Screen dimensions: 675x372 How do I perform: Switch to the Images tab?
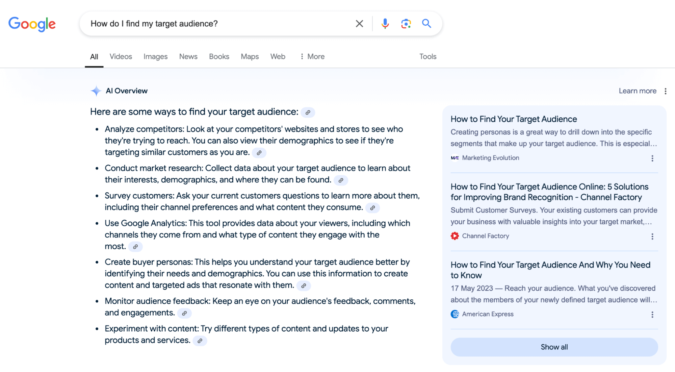(155, 57)
